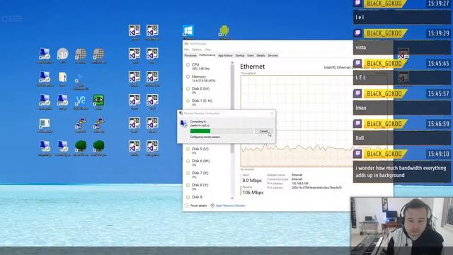Click the 'Configuring remote session' status text

pyautogui.click(x=205, y=137)
